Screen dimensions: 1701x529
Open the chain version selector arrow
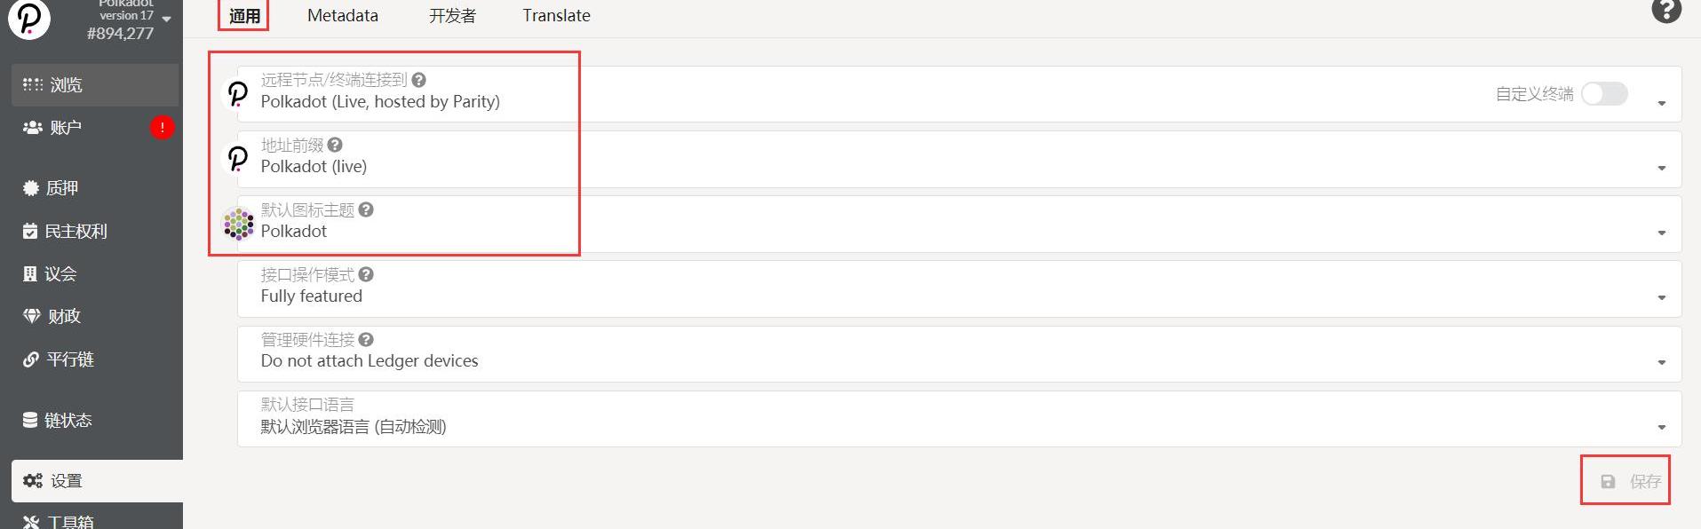click(x=167, y=19)
